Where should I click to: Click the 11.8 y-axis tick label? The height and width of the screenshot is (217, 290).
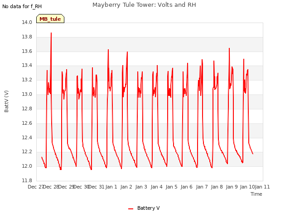(x=27, y=180)
